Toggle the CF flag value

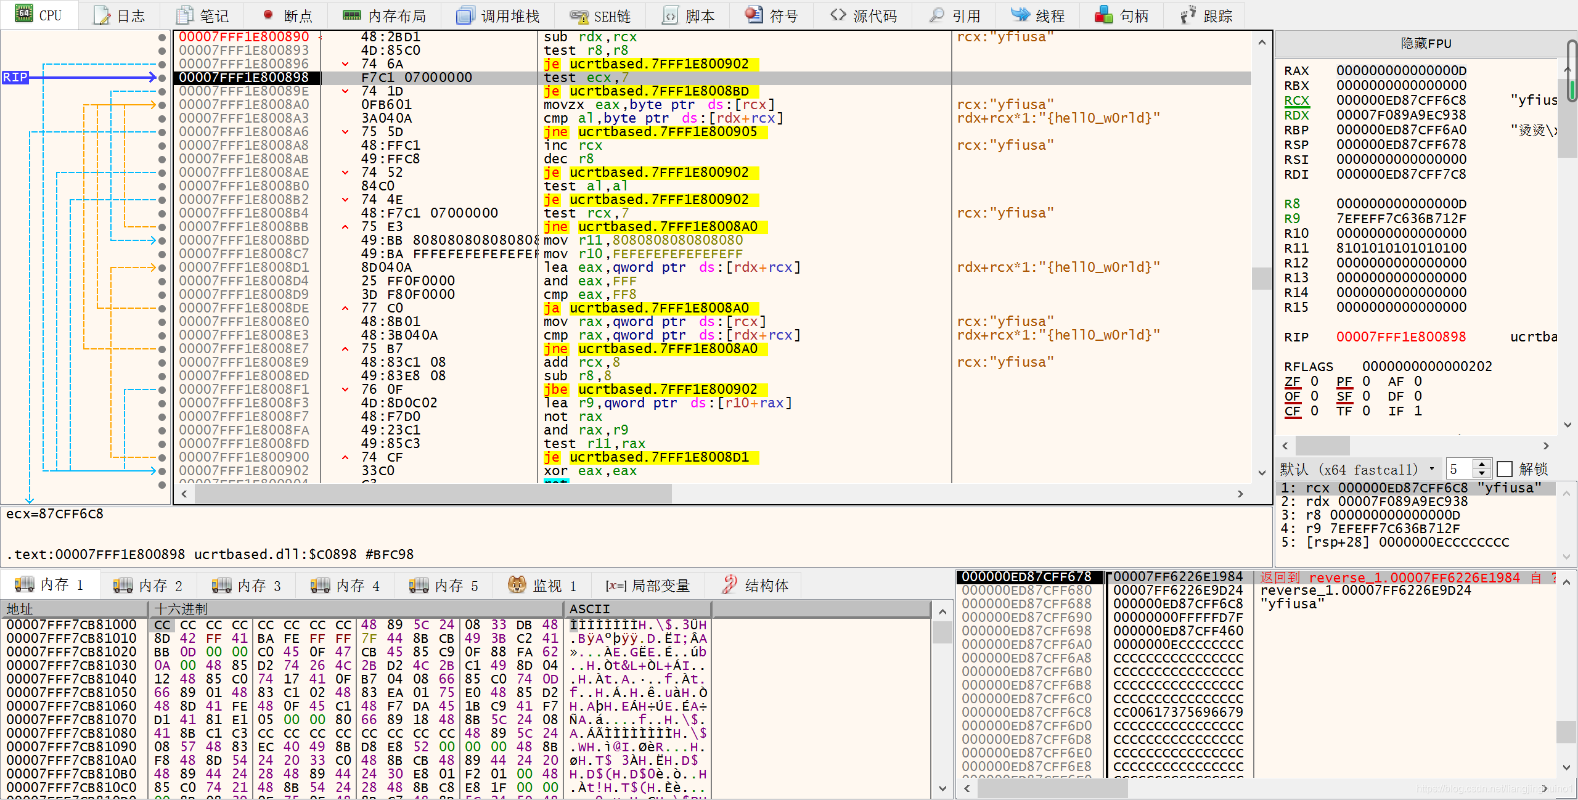(1314, 411)
